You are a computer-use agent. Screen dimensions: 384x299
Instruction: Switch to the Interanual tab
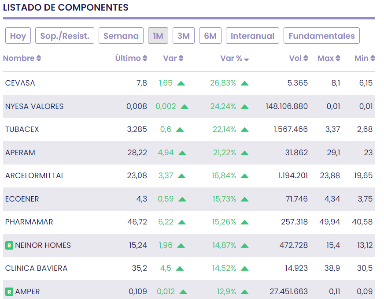pyautogui.click(x=252, y=36)
